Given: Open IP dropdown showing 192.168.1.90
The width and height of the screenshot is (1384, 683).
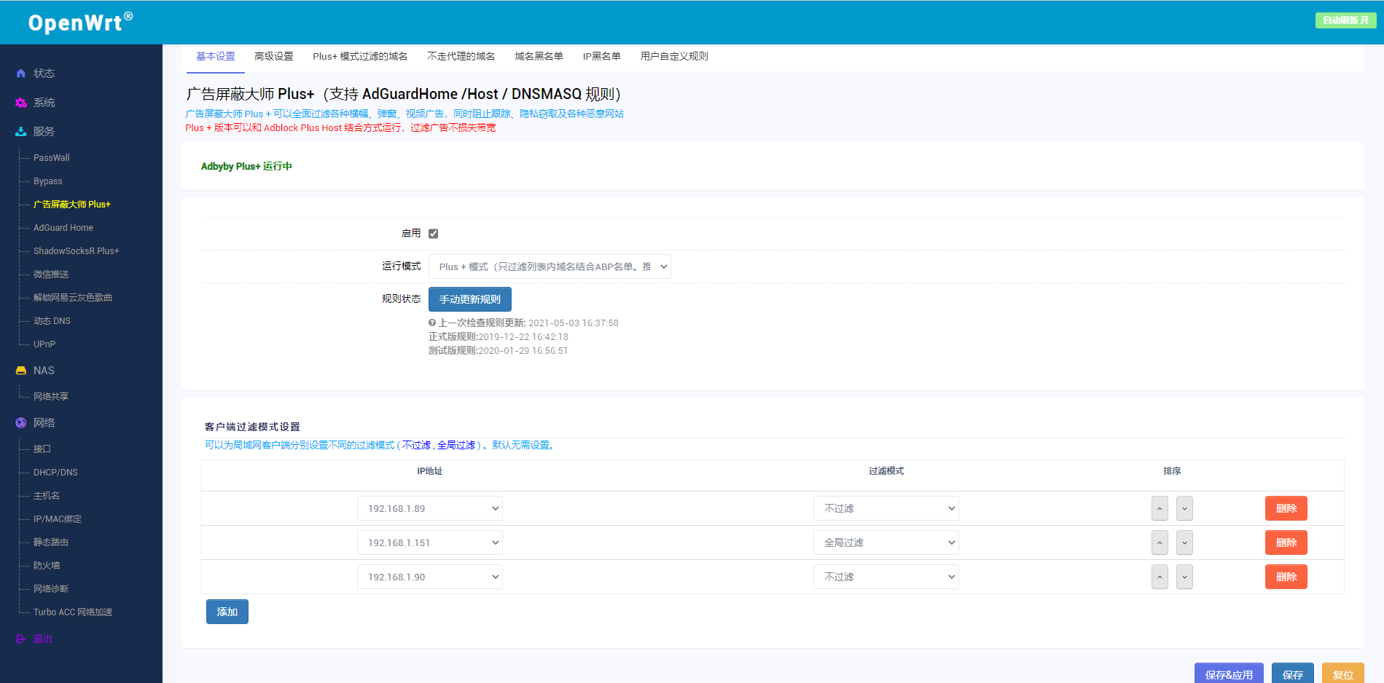Looking at the screenshot, I should (430, 577).
